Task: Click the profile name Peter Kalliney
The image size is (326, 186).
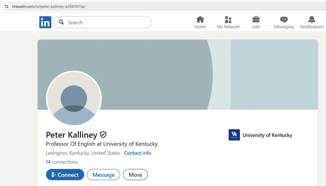Action: click(x=72, y=135)
